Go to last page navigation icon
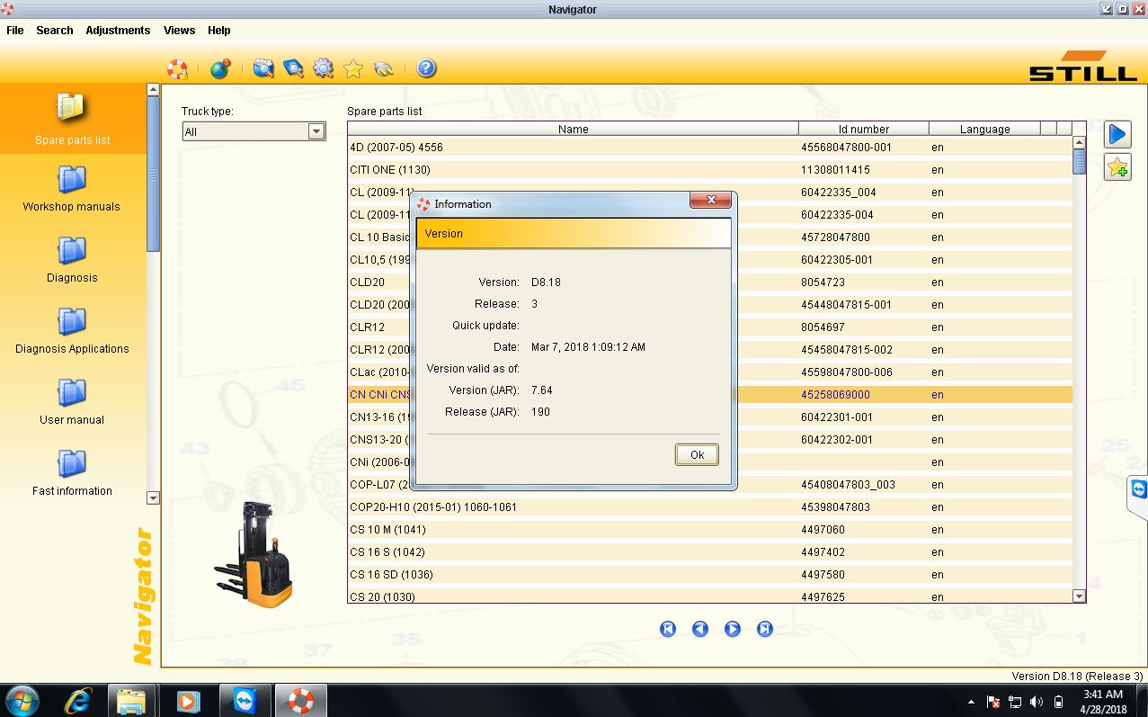 pyautogui.click(x=765, y=629)
